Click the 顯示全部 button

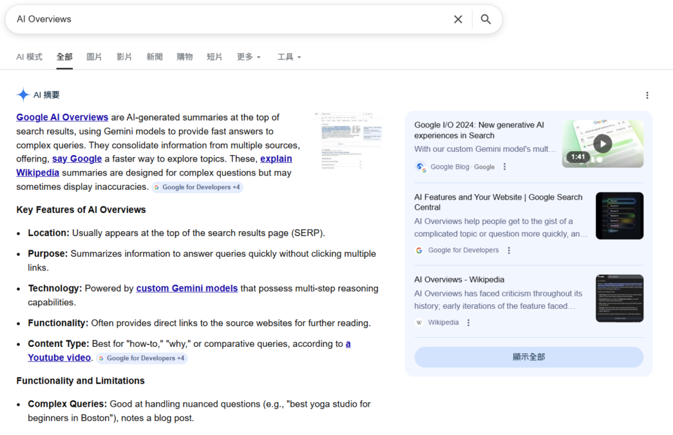coord(528,357)
